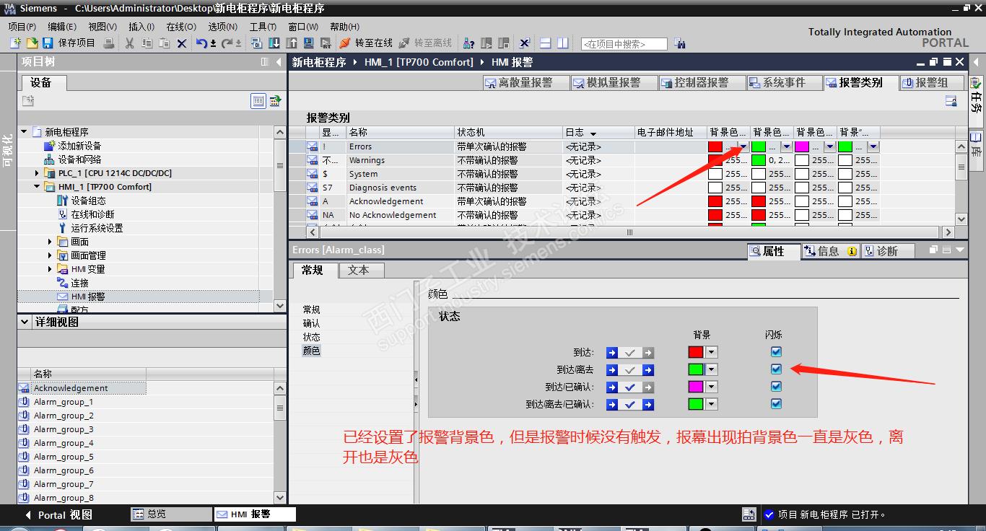This screenshot has width=986, height=531.
Task: Open background color dropdown for 到达/已确认
Action: [711, 387]
